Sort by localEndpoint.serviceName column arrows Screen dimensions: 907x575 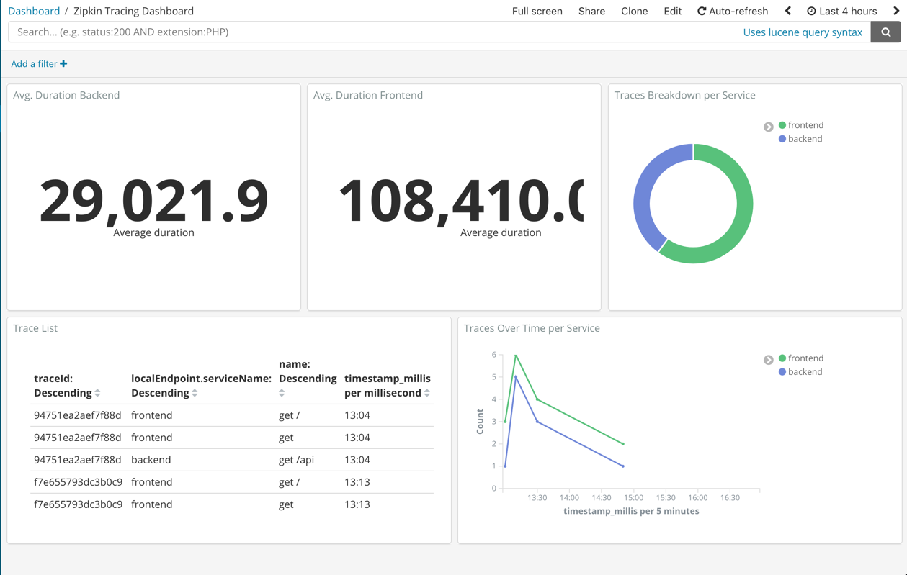pos(195,393)
